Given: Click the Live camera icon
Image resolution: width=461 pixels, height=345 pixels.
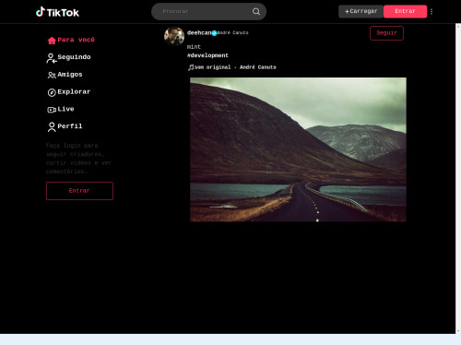Looking at the screenshot, I should click(52, 110).
